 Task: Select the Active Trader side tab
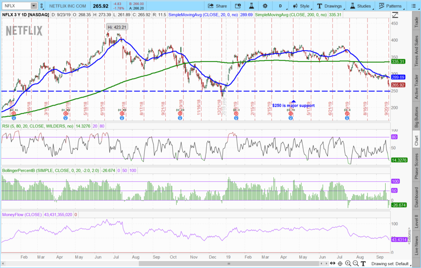[x=416, y=86]
